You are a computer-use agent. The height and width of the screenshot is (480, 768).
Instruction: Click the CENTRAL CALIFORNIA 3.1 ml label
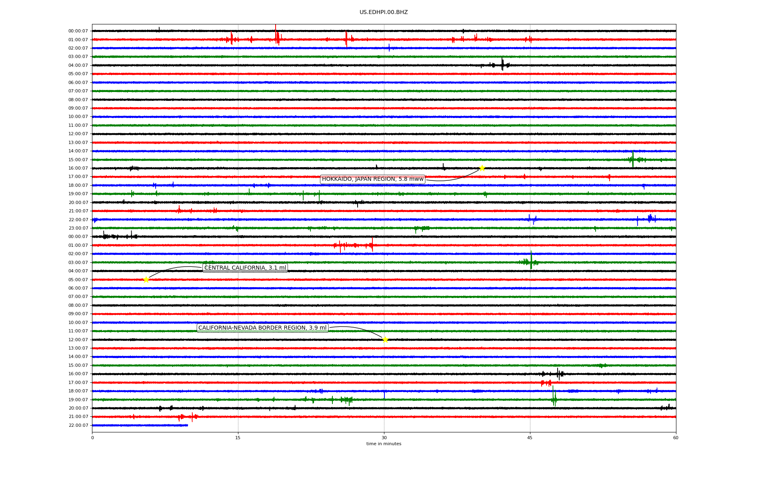click(x=245, y=268)
